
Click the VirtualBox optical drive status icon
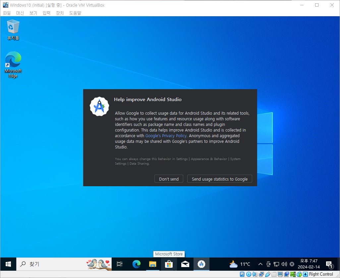point(249,274)
